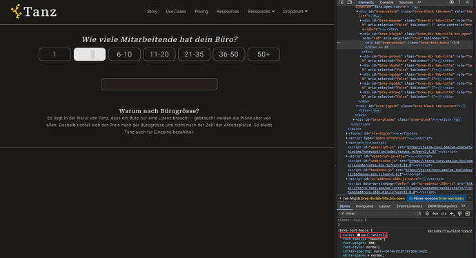The height and width of the screenshot is (258, 476).
Task: Open the Styles sub-tab
Action: [344, 206]
